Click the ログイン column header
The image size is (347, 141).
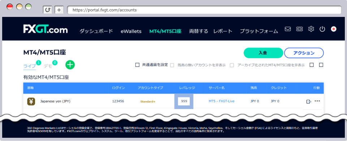click(119, 88)
